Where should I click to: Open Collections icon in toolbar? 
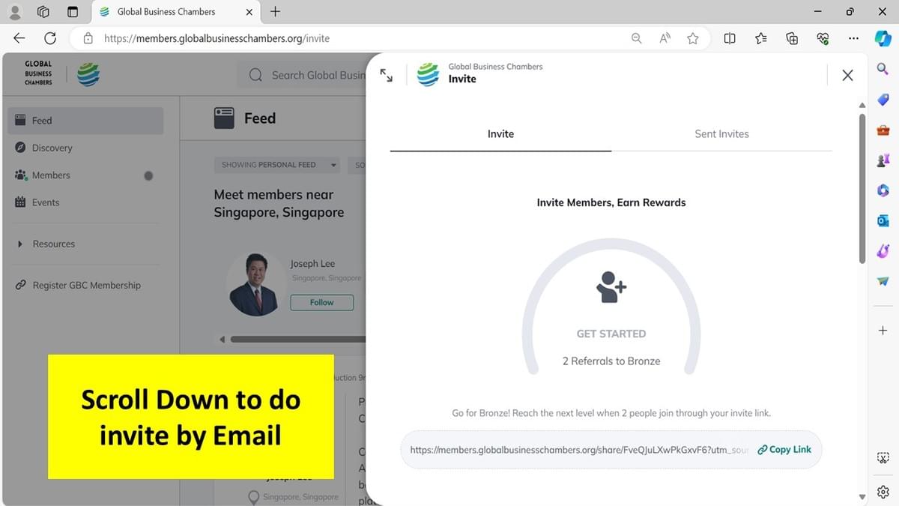click(792, 38)
